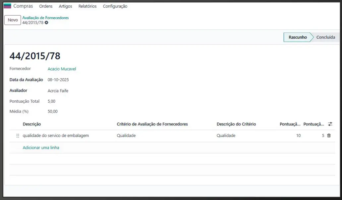The height and width of the screenshot is (200, 342).
Task: Sort by Critério de Avaliação de Fornecedores header
Action: tap(152, 124)
